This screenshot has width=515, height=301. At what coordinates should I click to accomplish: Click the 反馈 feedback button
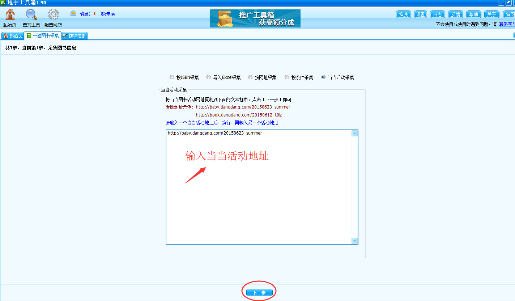click(456, 14)
